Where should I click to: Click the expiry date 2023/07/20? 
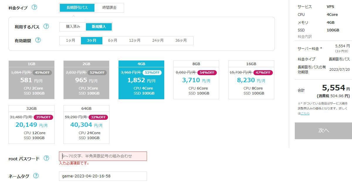(x=340, y=70)
